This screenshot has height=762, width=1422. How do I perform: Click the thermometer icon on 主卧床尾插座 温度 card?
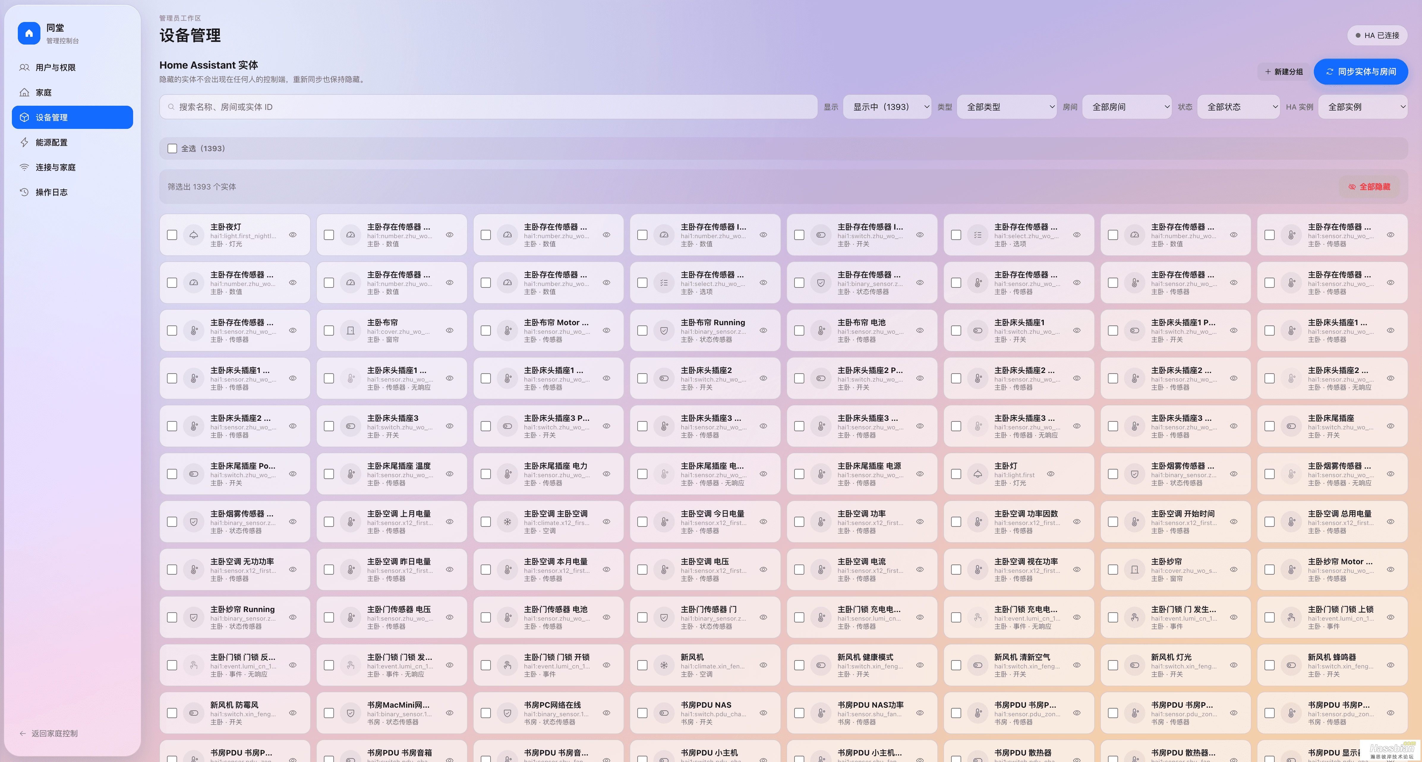tap(351, 474)
